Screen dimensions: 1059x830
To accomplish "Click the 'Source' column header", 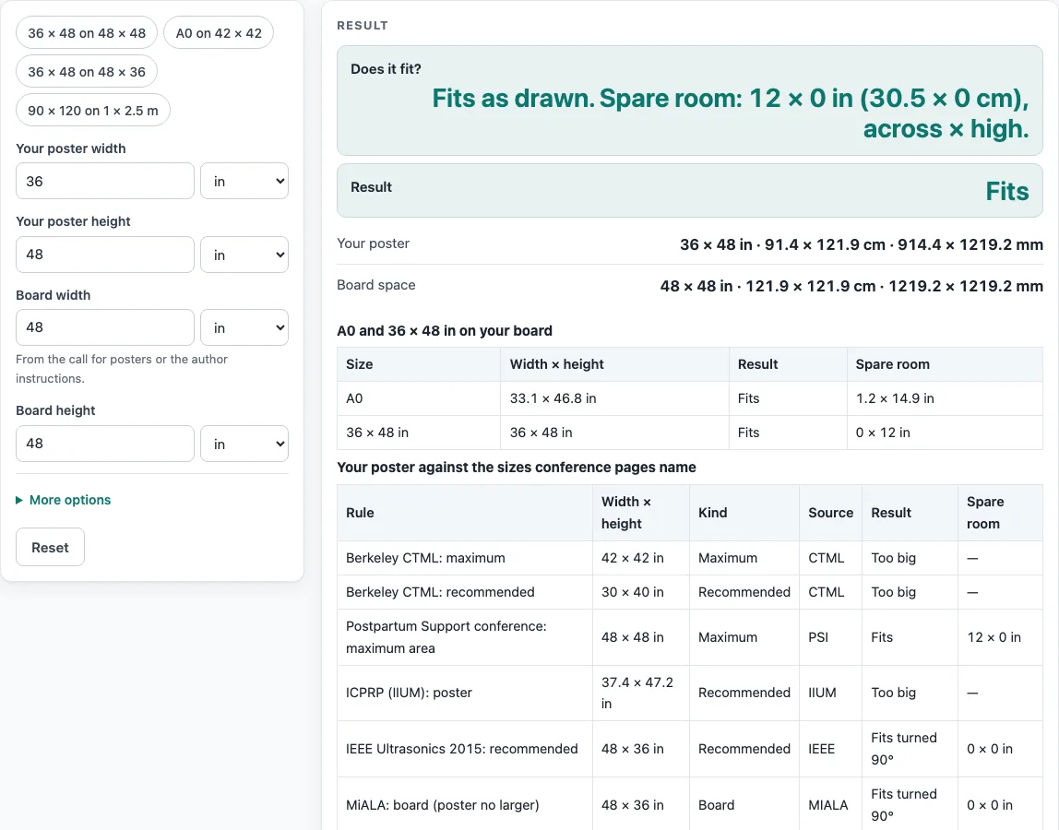I will (x=831, y=513).
